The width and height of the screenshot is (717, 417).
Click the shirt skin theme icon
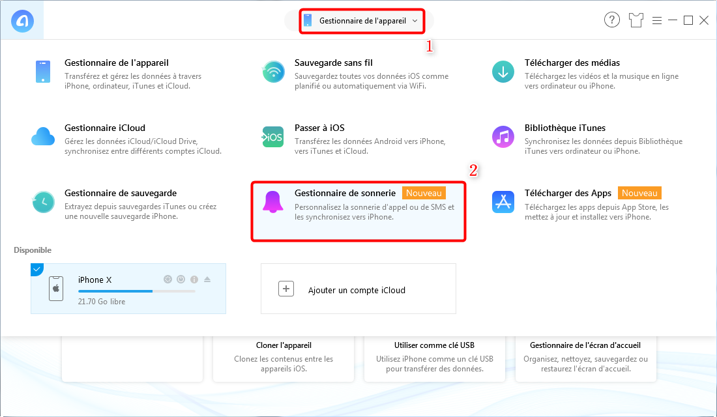coord(636,20)
